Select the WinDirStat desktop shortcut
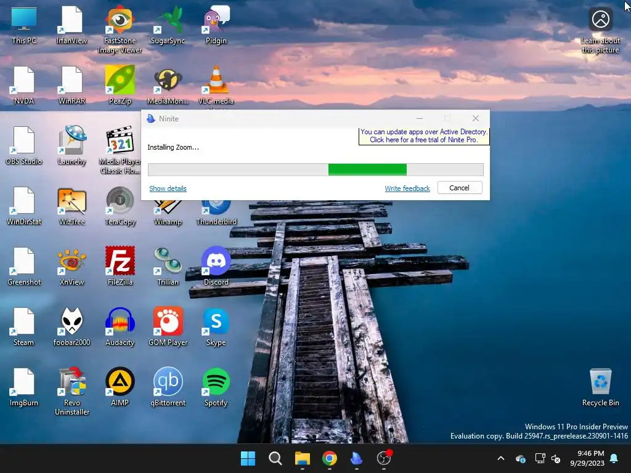The image size is (631, 473). point(24,206)
